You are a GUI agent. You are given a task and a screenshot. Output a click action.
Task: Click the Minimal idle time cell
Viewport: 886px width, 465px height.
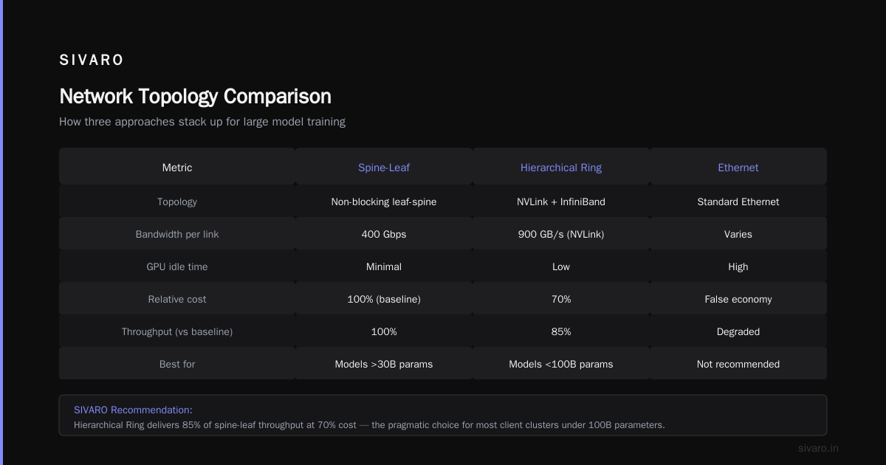tap(384, 266)
